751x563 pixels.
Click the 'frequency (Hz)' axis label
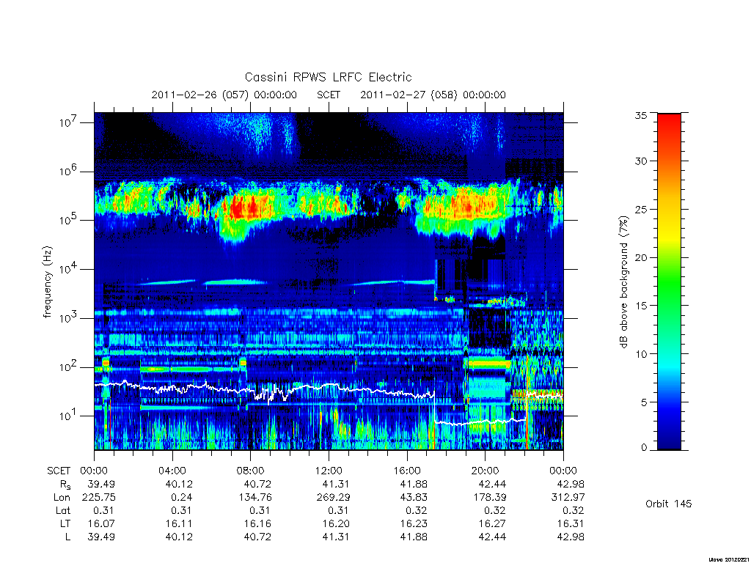[x=47, y=282]
